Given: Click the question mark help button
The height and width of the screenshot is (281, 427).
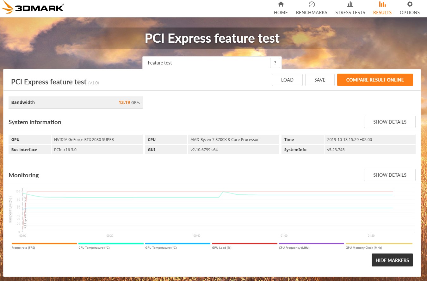Looking at the screenshot, I should pyautogui.click(x=275, y=63).
